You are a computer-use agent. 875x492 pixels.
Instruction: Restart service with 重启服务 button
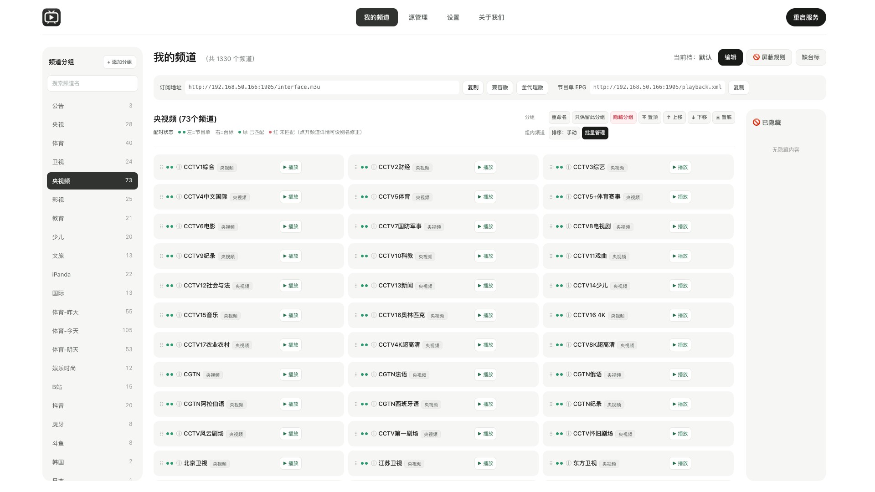806,17
